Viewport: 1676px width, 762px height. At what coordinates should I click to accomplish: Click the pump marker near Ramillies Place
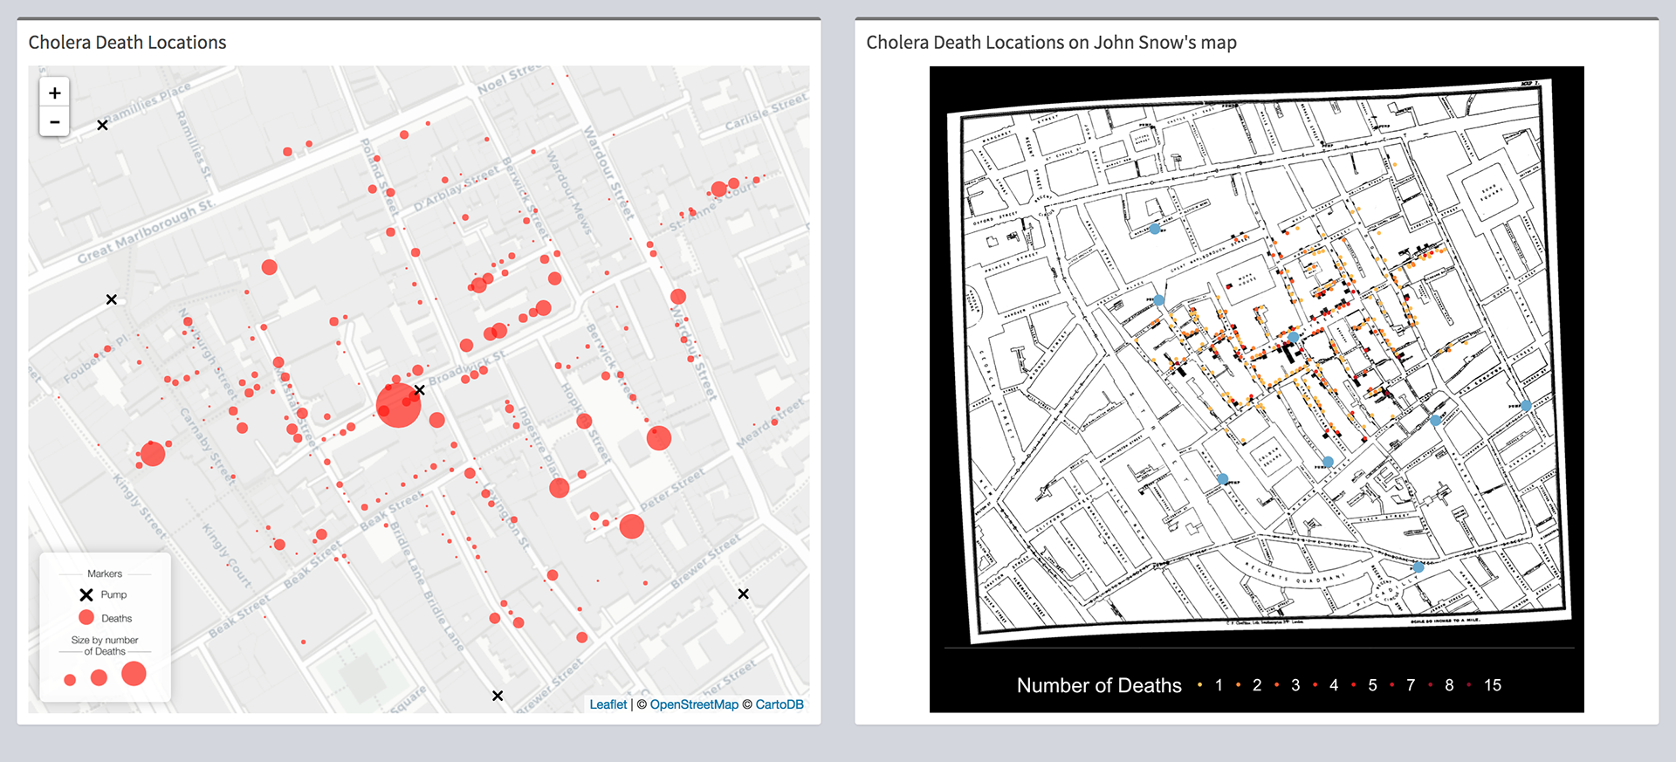[x=102, y=125]
